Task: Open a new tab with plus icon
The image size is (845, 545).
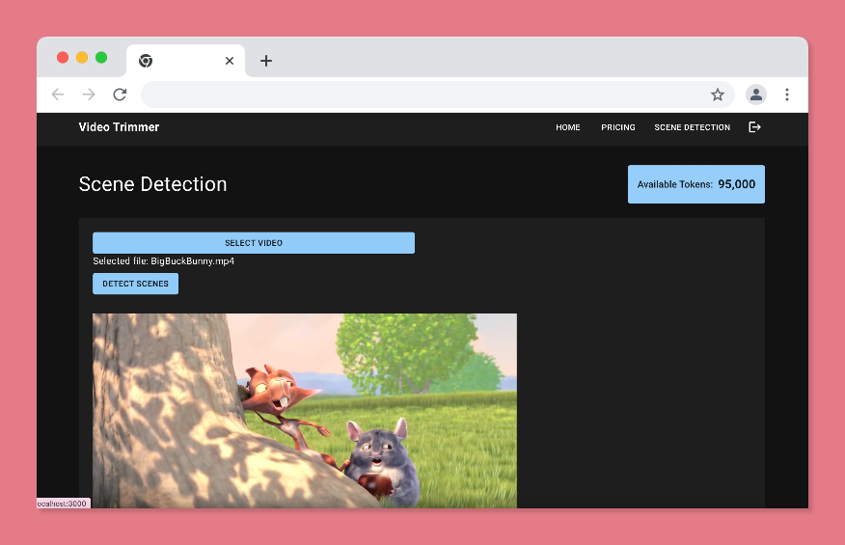Action: tap(265, 61)
